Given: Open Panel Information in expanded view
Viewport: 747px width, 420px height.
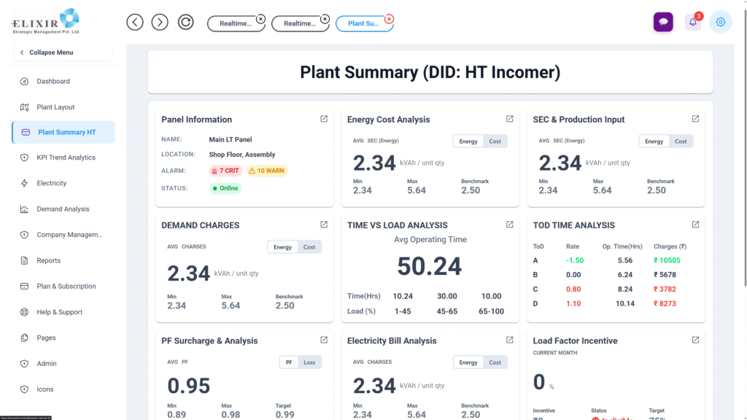Looking at the screenshot, I should pos(324,119).
